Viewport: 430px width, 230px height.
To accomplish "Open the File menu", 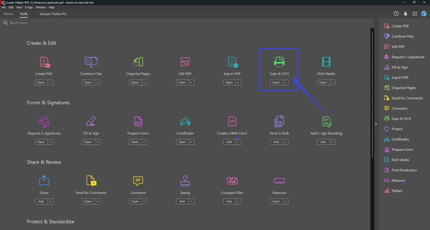I will pyautogui.click(x=3, y=8).
